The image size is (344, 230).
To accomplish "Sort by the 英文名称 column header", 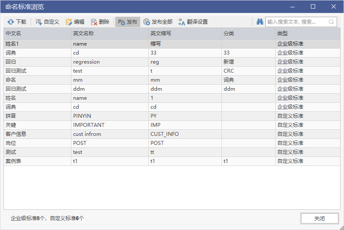I will click(x=110, y=34).
